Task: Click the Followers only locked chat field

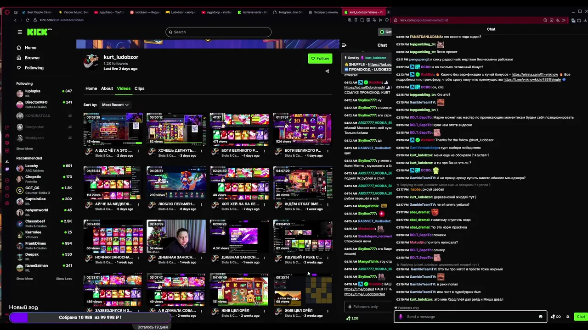Action: point(368,307)
